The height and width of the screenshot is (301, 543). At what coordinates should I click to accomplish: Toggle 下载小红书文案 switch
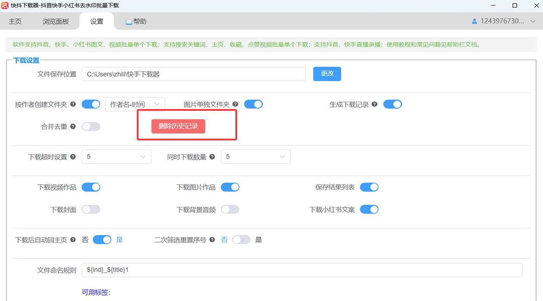[369, 210]
